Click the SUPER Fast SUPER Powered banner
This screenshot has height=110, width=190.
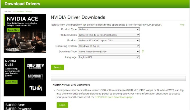click(25, 106)
